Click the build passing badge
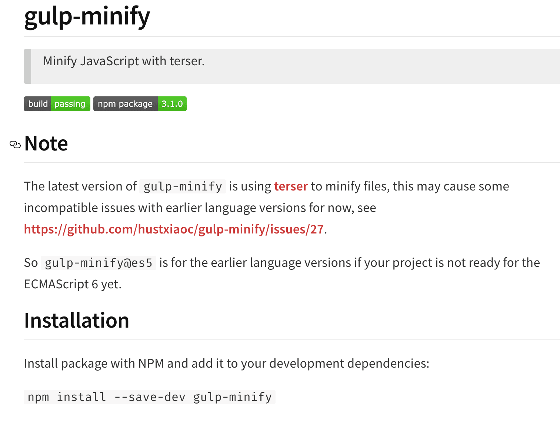The width and height of the screenshot is (560, 421). click(57, 104)
